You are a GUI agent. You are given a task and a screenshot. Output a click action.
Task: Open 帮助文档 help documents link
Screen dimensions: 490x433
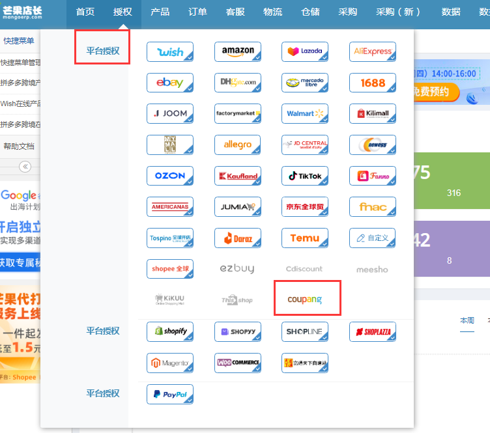pyautogui.click(x=19, y=146)
